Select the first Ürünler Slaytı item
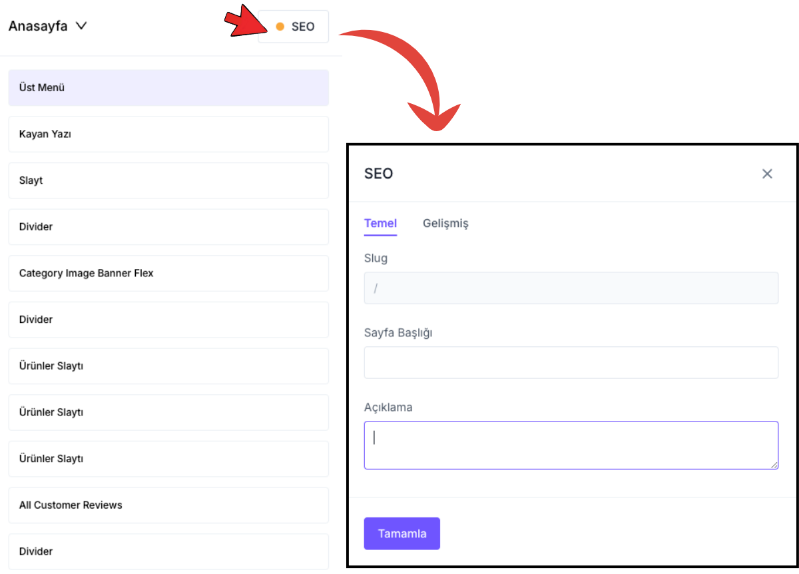 click(168, 366)
